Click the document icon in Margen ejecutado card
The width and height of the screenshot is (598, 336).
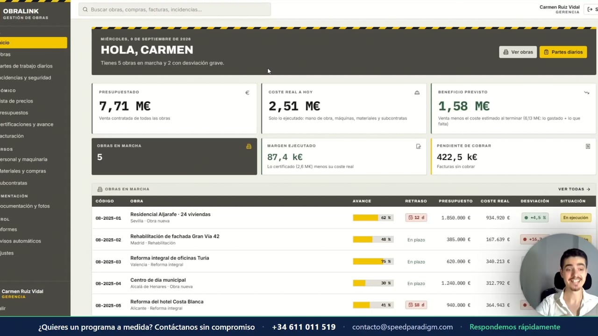point(418,147)
